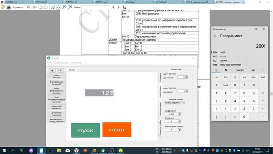Click the calculator backspace icon
The image size is (273, 154).
point(253,85)
